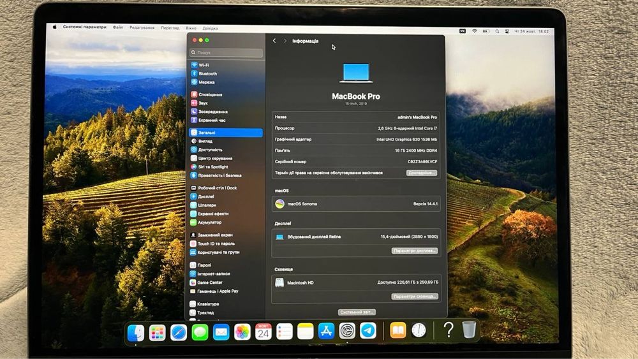Open the Системні параметри menu
The image size is (638, 359).
pyautogui.click(x=84, y=27)
